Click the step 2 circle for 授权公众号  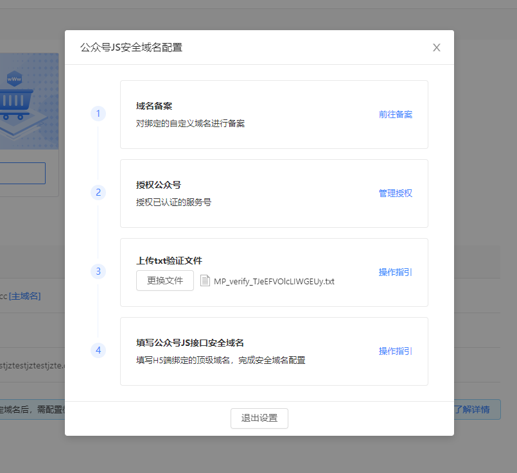(98, 193)
